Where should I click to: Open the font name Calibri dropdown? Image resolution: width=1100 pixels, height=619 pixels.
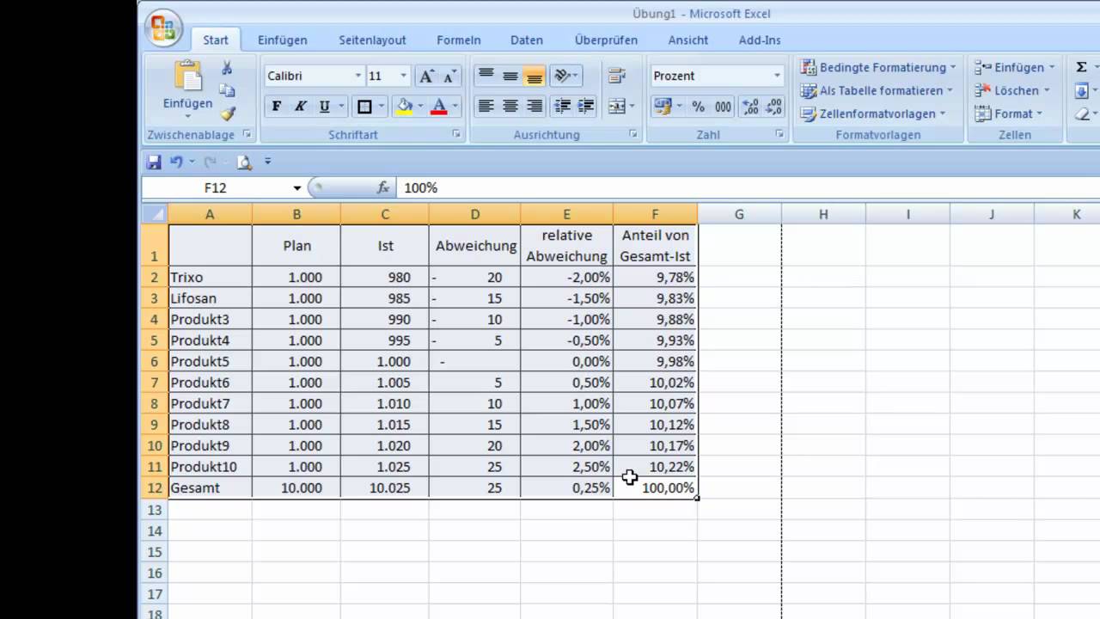pyautogui.click(x=358, y=76)
